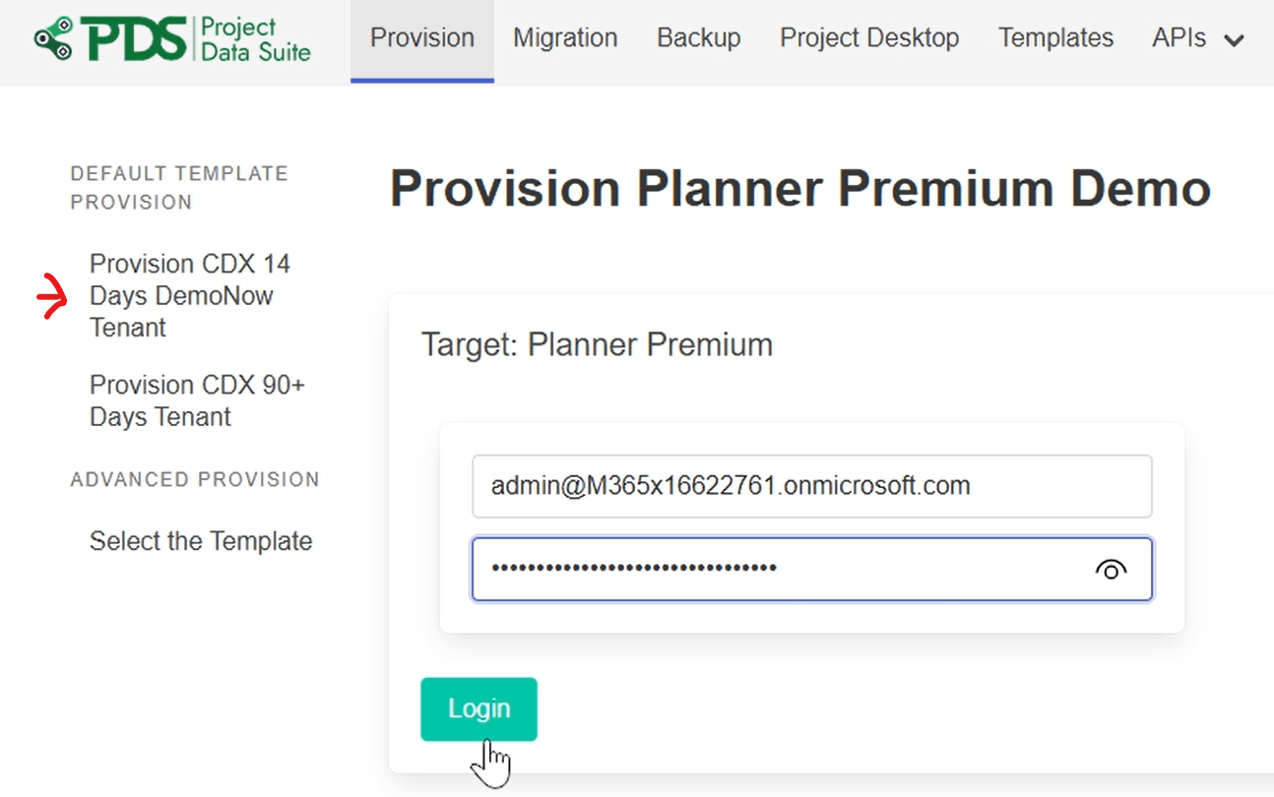
Task: Toggle password visibility eye icon
Action: point(1111,570)
